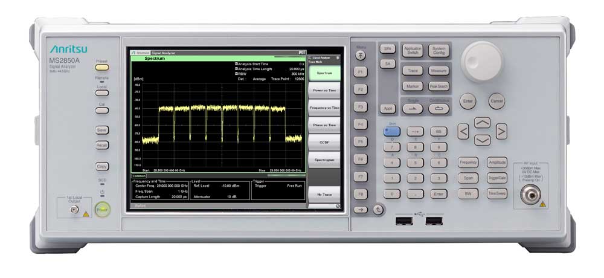
Task: Touch the 1st Local Output connector
Action: 74,210
